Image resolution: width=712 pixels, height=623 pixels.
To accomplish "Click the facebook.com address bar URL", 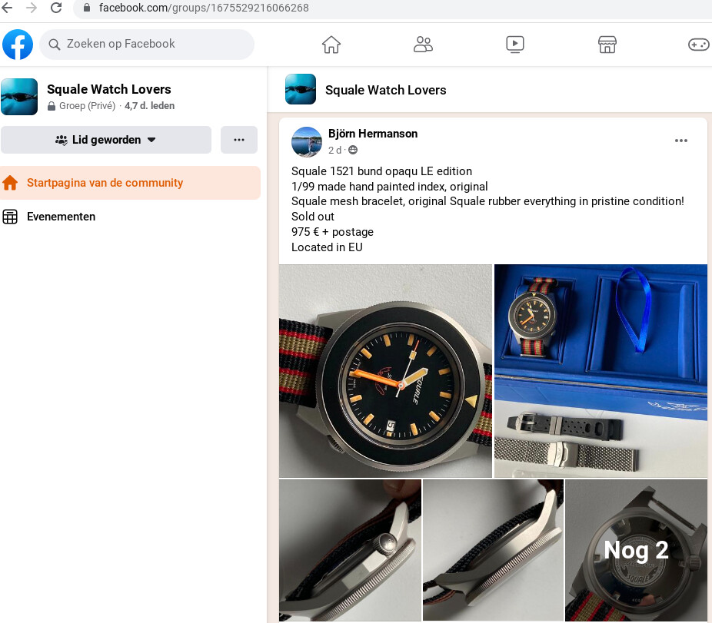I will pyautogui.click(x=204, y=8).
